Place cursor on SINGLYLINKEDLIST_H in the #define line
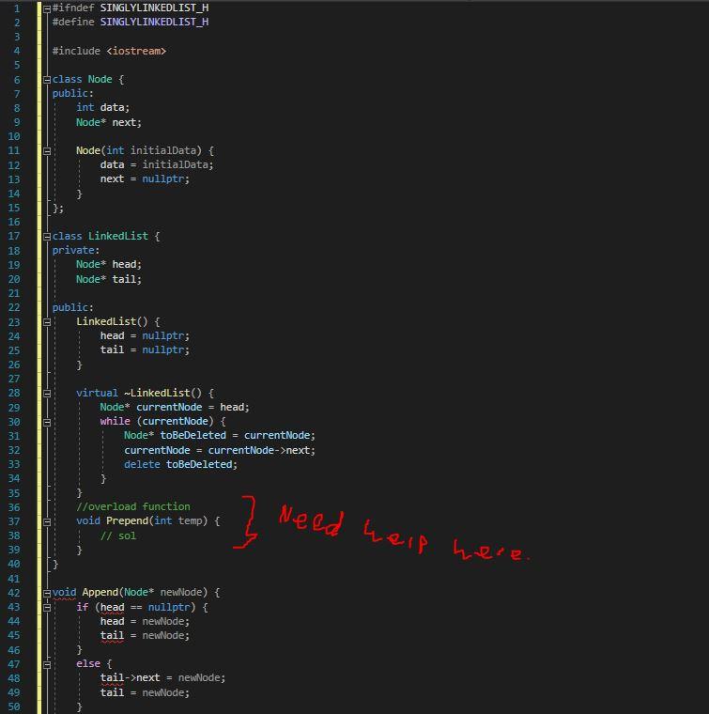709x714 pixels. point(154,22)
